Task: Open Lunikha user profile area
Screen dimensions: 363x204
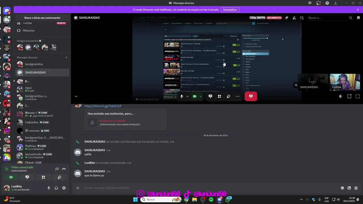Action: [20, 188]
